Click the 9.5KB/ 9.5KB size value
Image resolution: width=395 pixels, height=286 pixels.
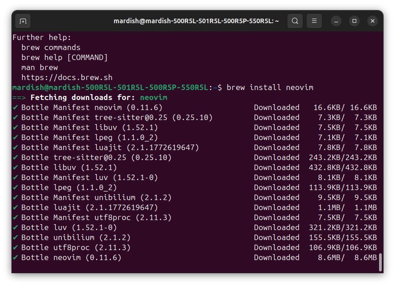tap(348, 198)
